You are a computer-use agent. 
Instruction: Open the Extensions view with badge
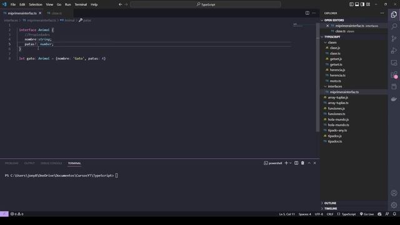[x=394, y=75]
